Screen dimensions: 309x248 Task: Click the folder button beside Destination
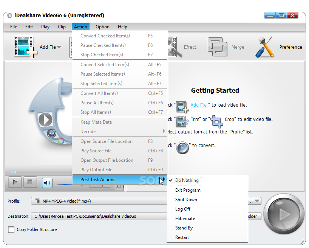[x=254, y=216]
